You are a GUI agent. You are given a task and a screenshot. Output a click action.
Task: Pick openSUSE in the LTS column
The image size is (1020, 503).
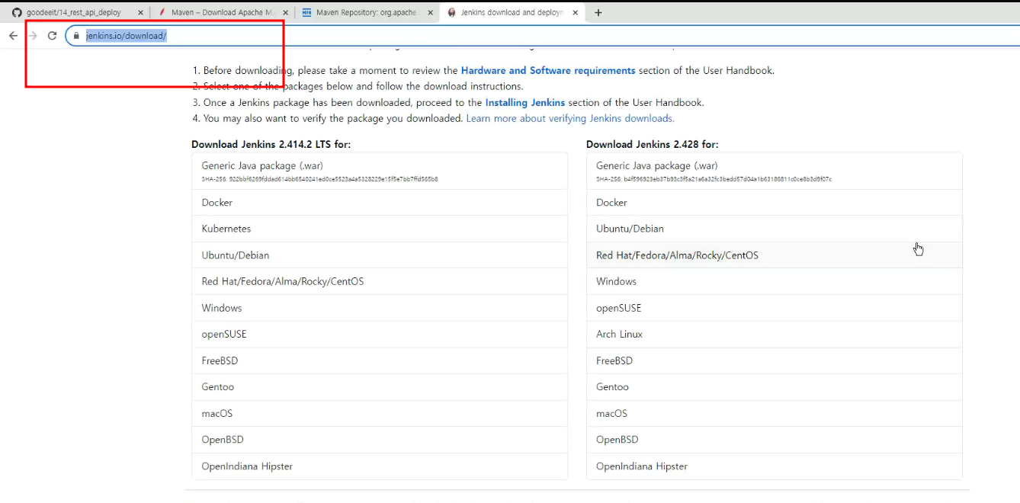click(380, 334)
